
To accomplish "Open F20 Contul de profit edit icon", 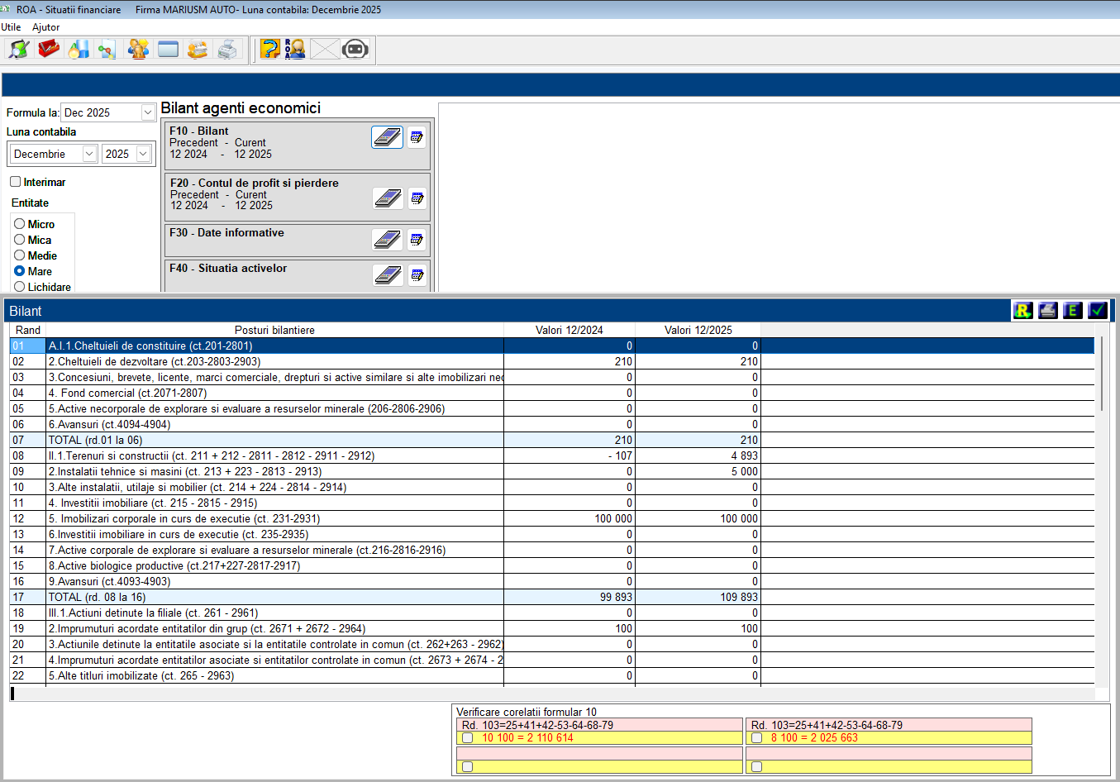I will (417, 198).
